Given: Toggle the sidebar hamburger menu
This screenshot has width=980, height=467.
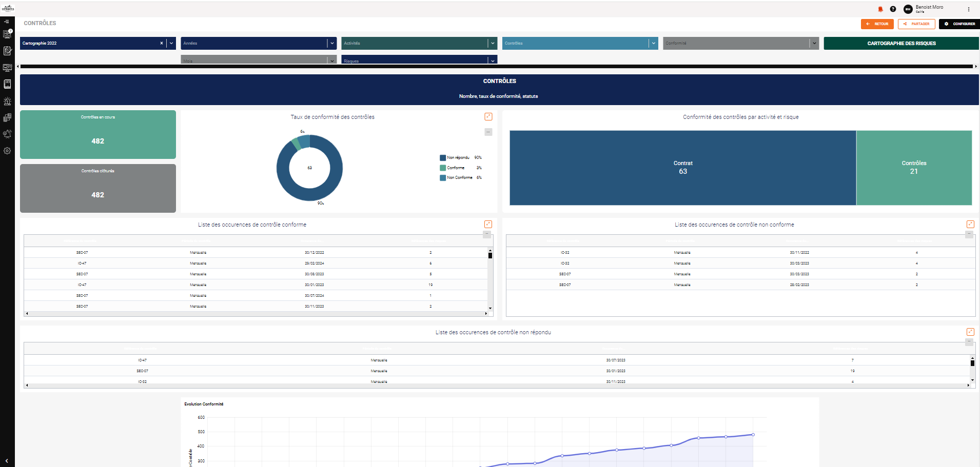Looking at the screenshot, I should 7,22.
